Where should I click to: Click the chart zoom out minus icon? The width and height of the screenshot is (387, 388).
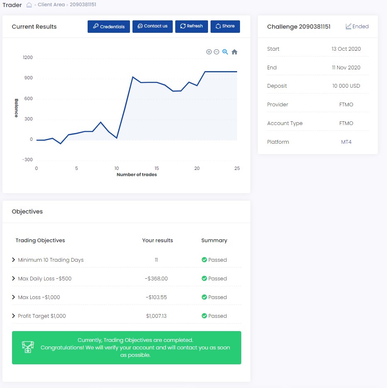216,52
